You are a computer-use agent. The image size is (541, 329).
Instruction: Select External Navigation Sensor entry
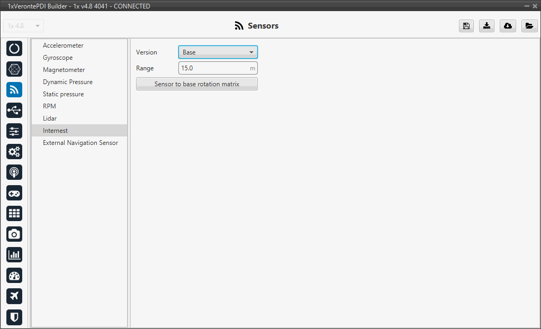pos(80,143)
